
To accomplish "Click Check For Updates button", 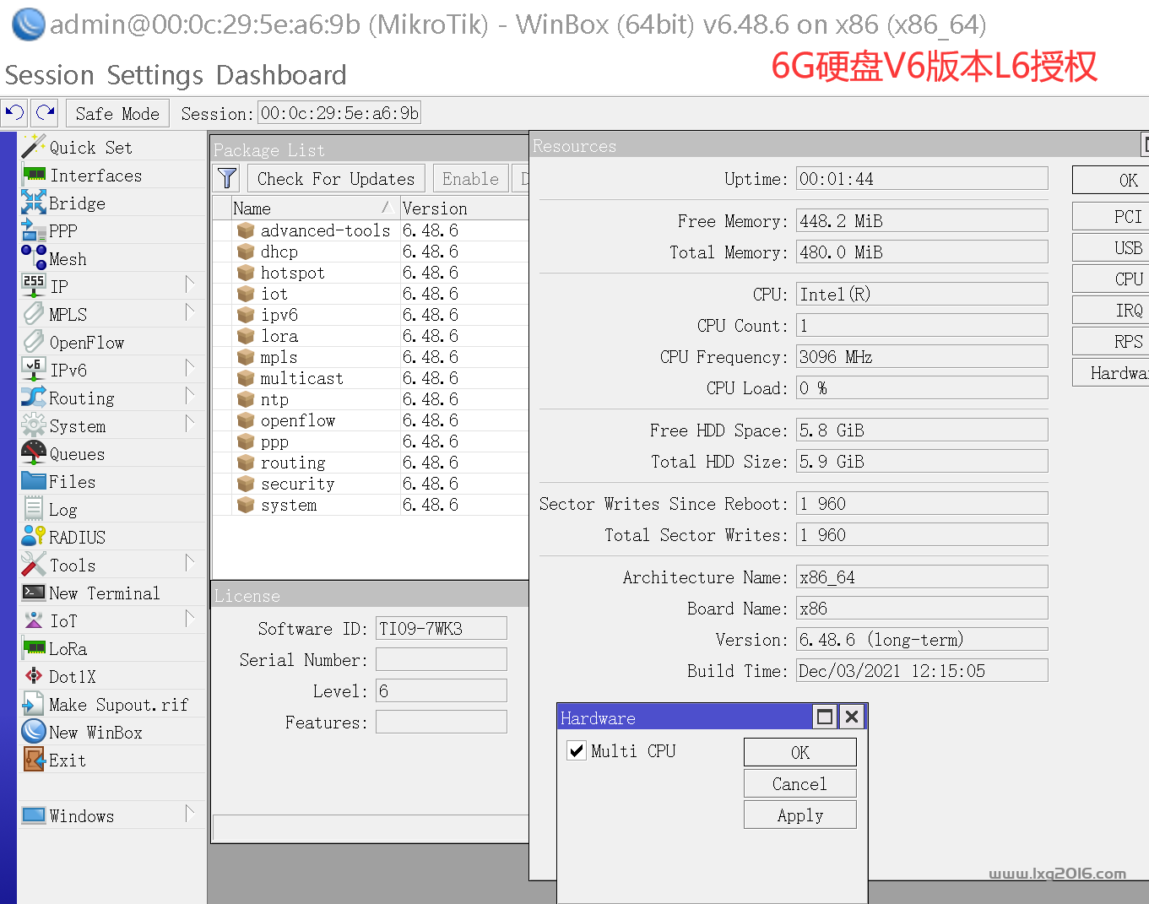I will pos(336,179).
